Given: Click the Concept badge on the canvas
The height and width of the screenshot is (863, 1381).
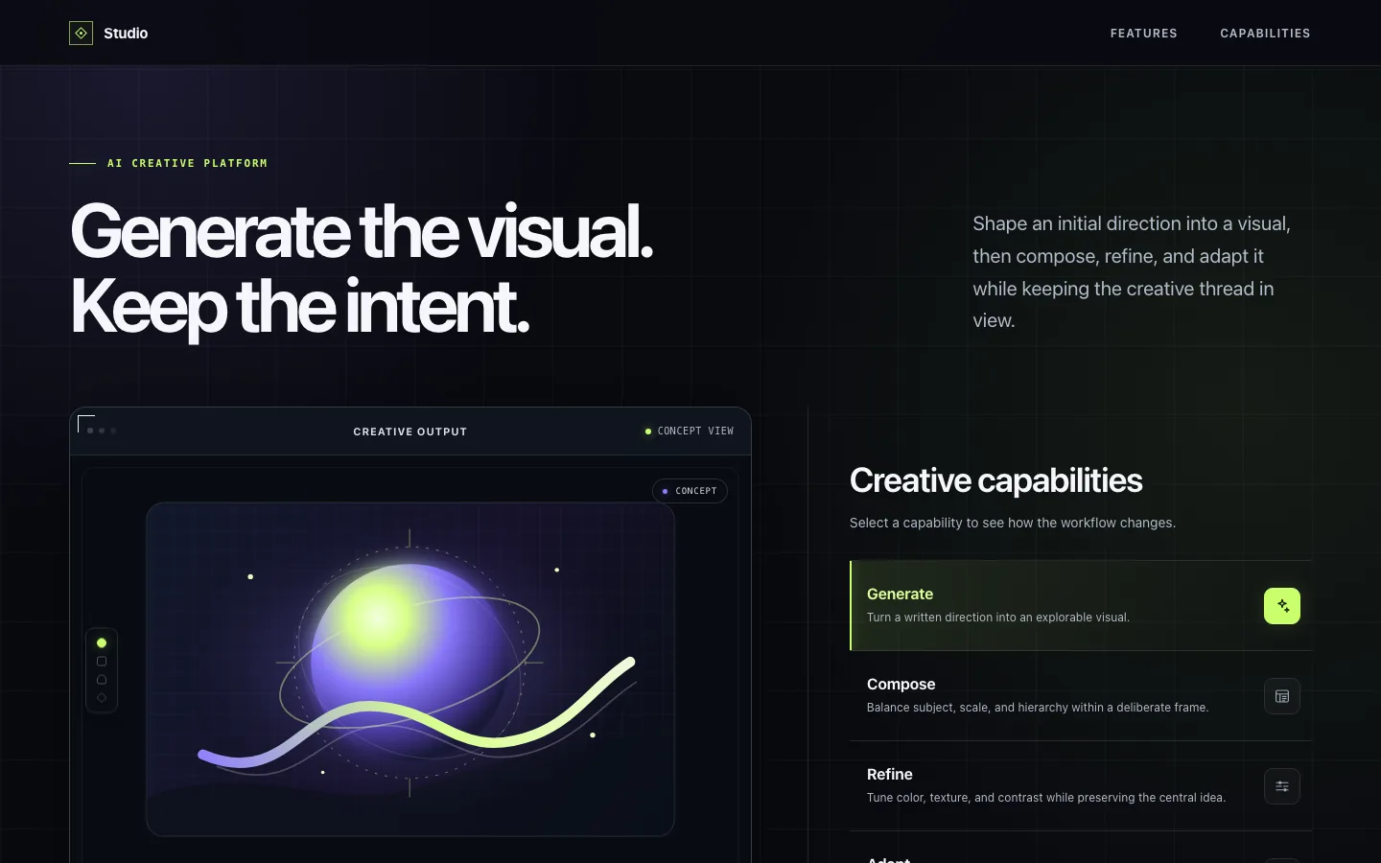Looking at the screenshot, I should pos(690,491).
